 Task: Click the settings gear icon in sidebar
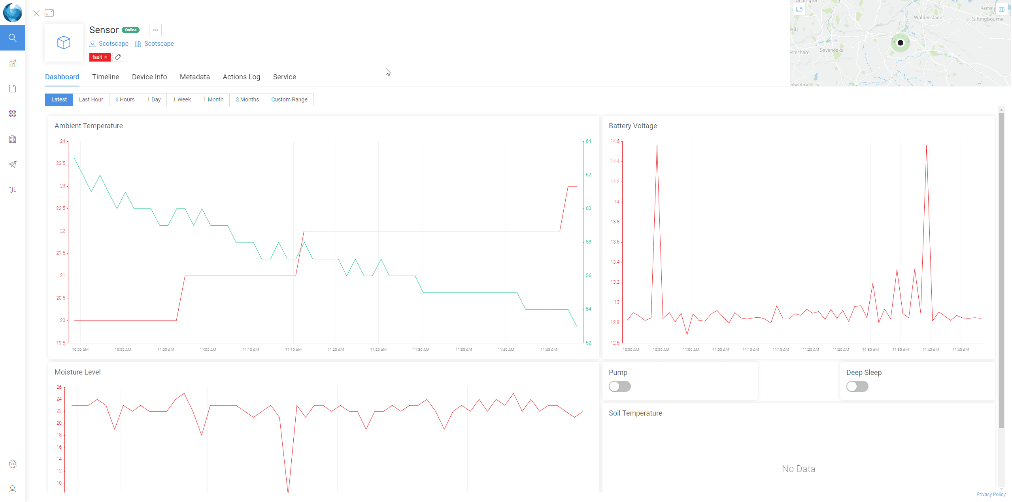[x=12, y=464]
